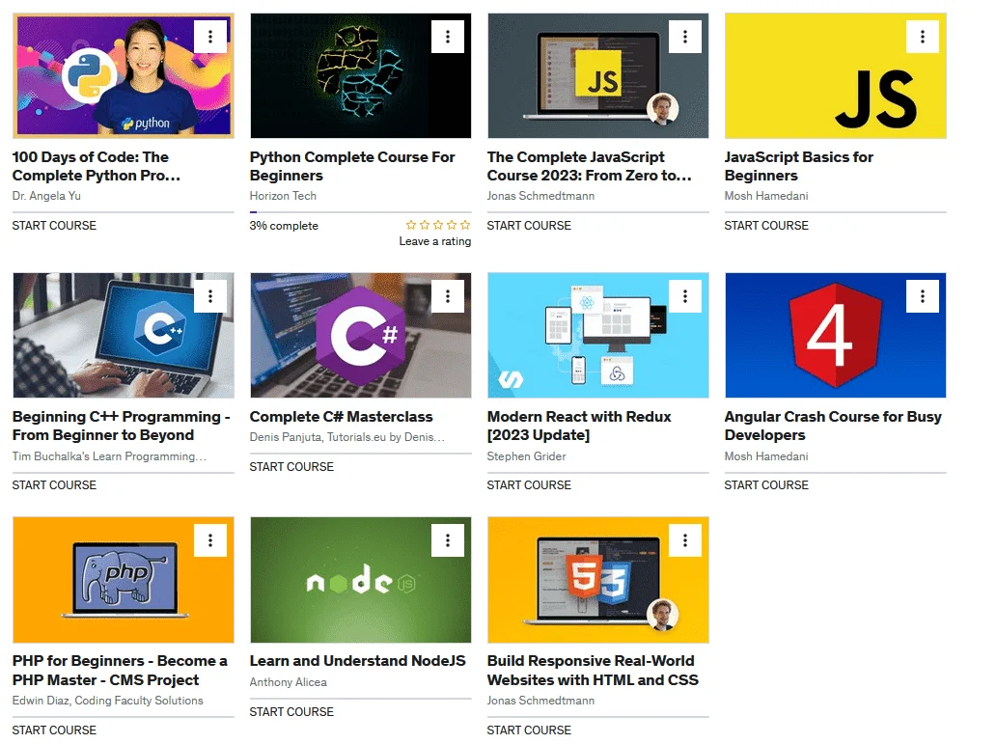Viewport: 997px width, 744px height.
Task: Click title 'JavaScript Basics for Beginners'
Action: [x=798, y=166]
